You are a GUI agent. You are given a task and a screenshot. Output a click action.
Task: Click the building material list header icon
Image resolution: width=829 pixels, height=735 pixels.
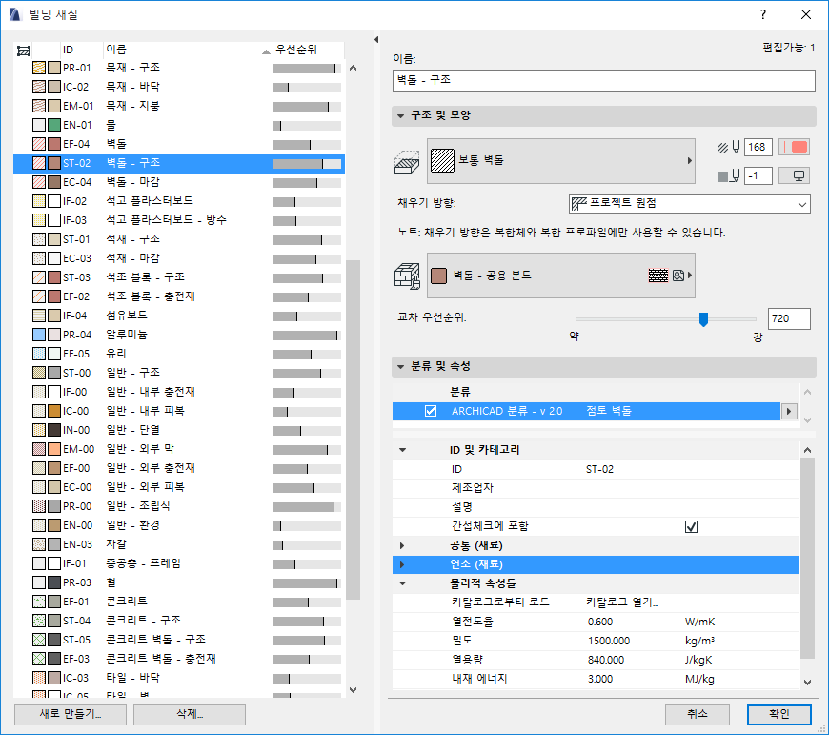pyautogui.click(x=23, y=51)
